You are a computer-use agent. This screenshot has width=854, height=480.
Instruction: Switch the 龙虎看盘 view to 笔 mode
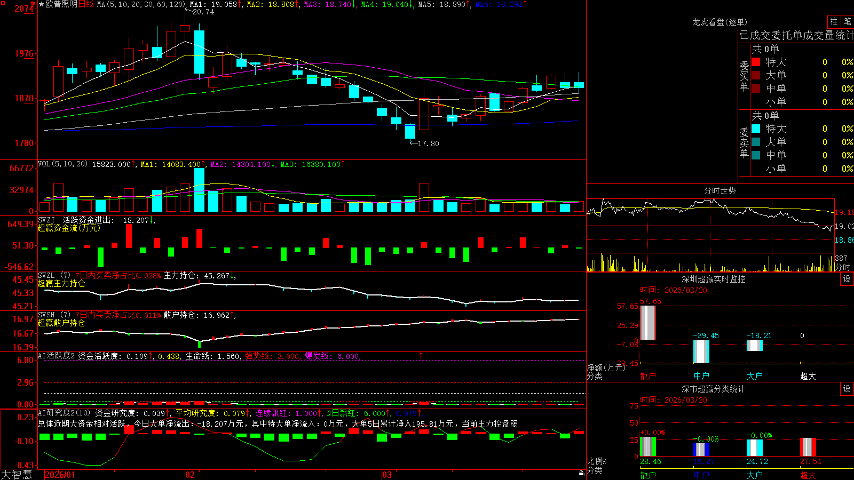(847, 22)
